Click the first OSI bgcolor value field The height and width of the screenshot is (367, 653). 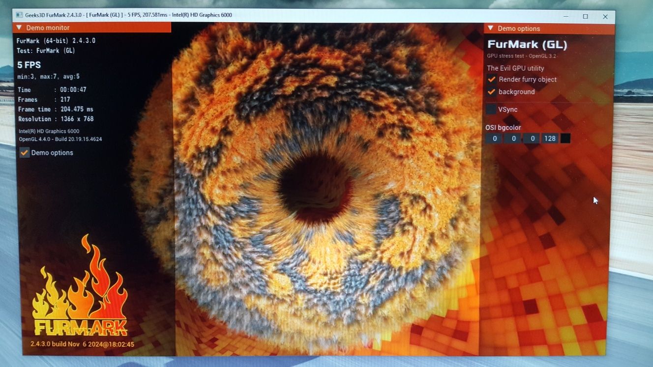coord(494,139)
